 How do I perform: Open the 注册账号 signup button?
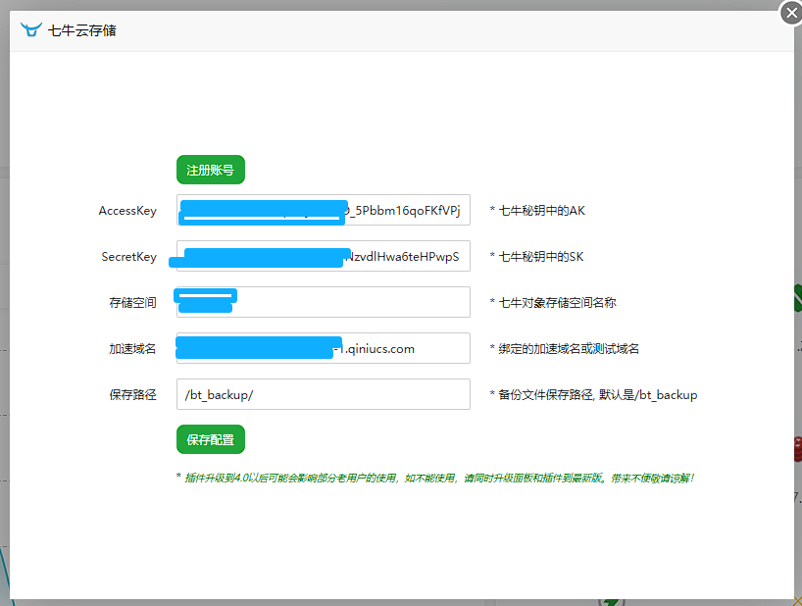click(210, 169)
